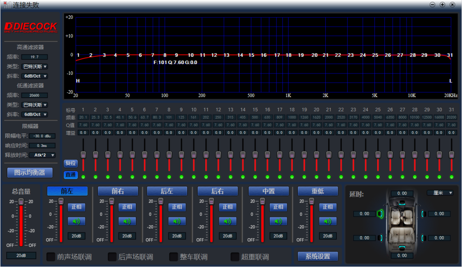Select the 中置 channel tab
Image resolution: width=462 pixels, height=267 pixels.
268,191
